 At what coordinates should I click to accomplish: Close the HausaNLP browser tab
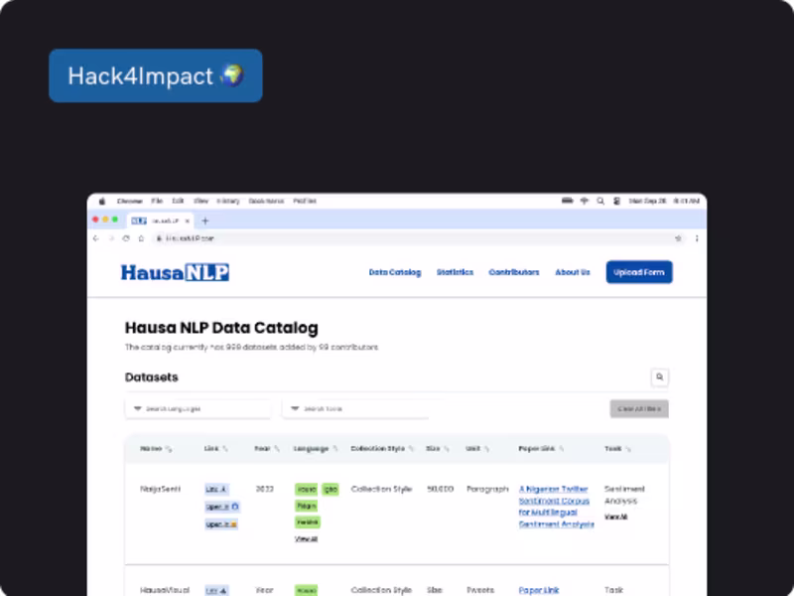pyautogui.click(x=188, y=221)
